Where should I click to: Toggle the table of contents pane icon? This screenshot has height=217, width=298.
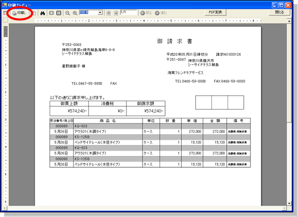pos(5,13)
